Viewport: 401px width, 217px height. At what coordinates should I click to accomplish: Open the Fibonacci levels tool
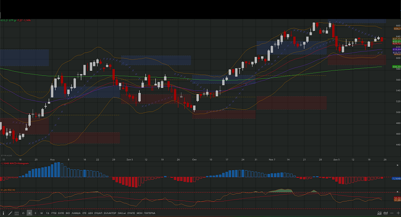pyautogui.click(x=17, y=213)
